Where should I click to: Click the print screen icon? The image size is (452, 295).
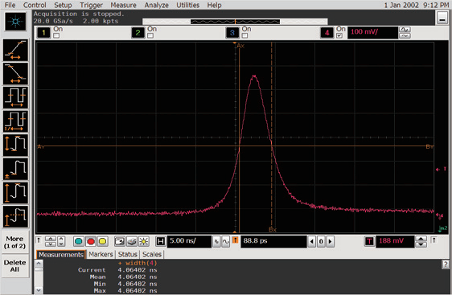[x=132, y=241]
